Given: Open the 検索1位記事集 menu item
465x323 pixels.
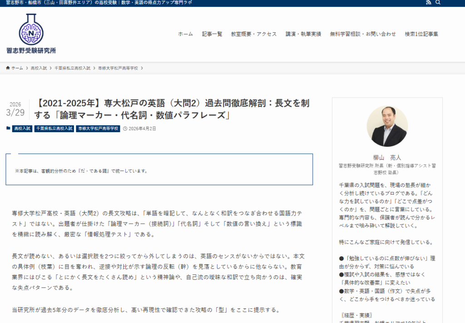Looking at the screenshot, I should point(421,34).
